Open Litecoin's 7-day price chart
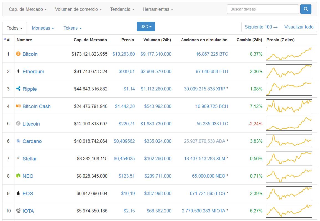Screen dimensions: 320x221 tap(289, 124)
